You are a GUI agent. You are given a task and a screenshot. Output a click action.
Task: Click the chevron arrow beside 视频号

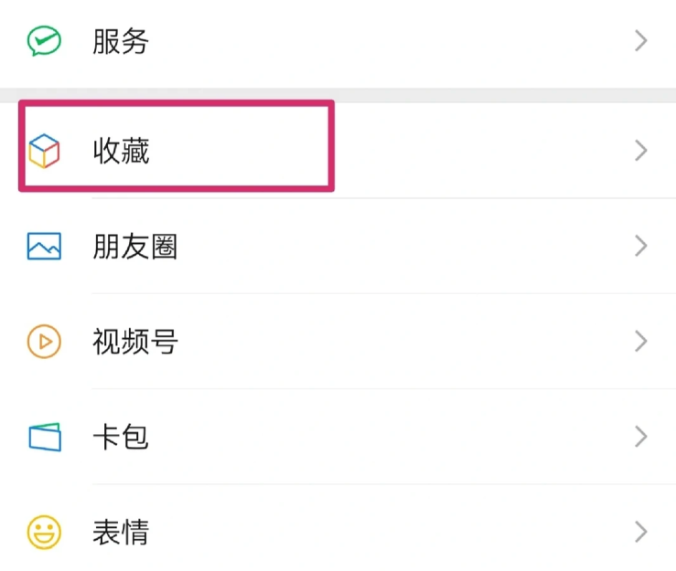coord(641,342)
